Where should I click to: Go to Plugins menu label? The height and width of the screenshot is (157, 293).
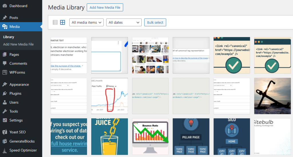[x=15, y=93]
